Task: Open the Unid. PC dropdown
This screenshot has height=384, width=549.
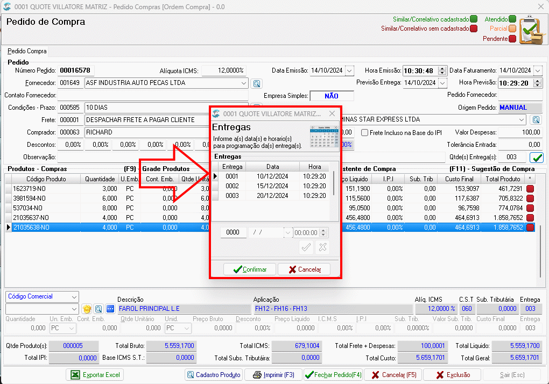Action: (x=187, y=329)
